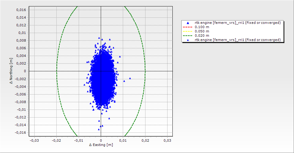Viewport: 294px width, 153px height.
Task: Click the 0,016 label on the Northing axis
Action: (21, 10)
